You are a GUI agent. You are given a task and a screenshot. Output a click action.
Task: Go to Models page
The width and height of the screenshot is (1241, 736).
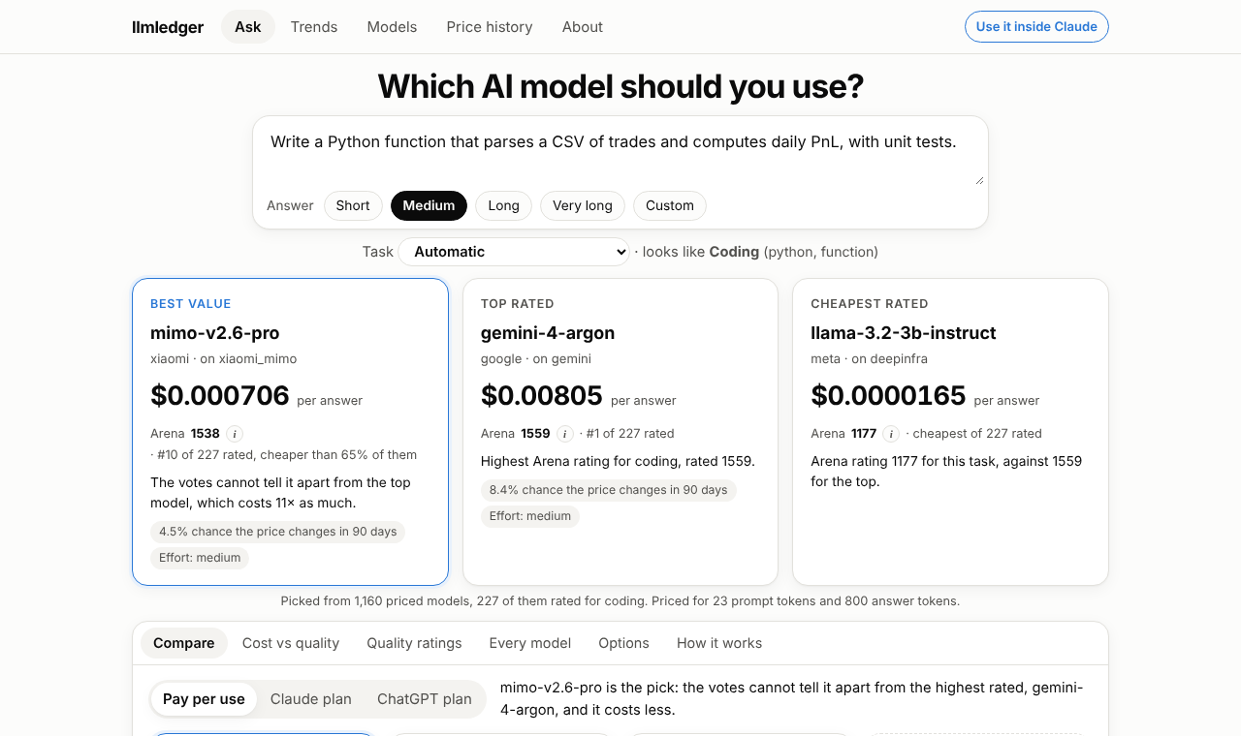coord(392,27)
